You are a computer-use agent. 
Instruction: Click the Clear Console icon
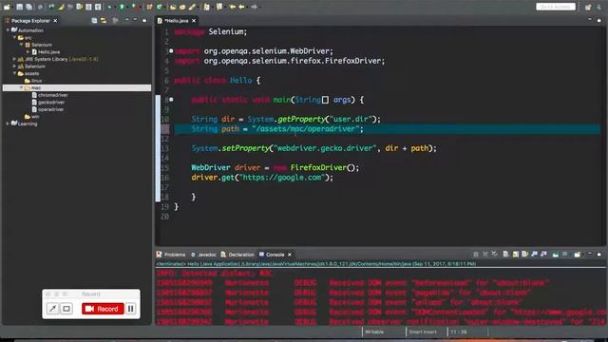[x=505, y=255]
